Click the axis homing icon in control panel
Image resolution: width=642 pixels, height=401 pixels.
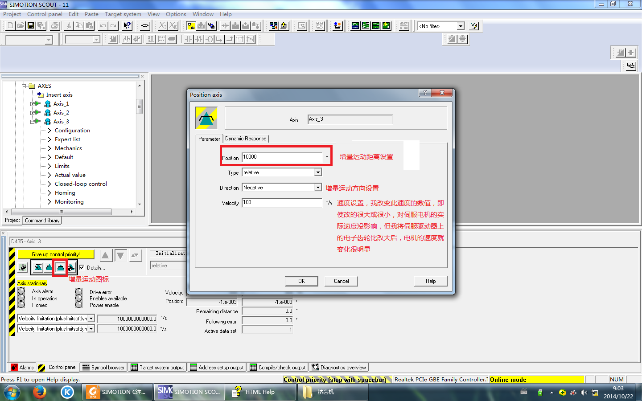coord(71,267)
